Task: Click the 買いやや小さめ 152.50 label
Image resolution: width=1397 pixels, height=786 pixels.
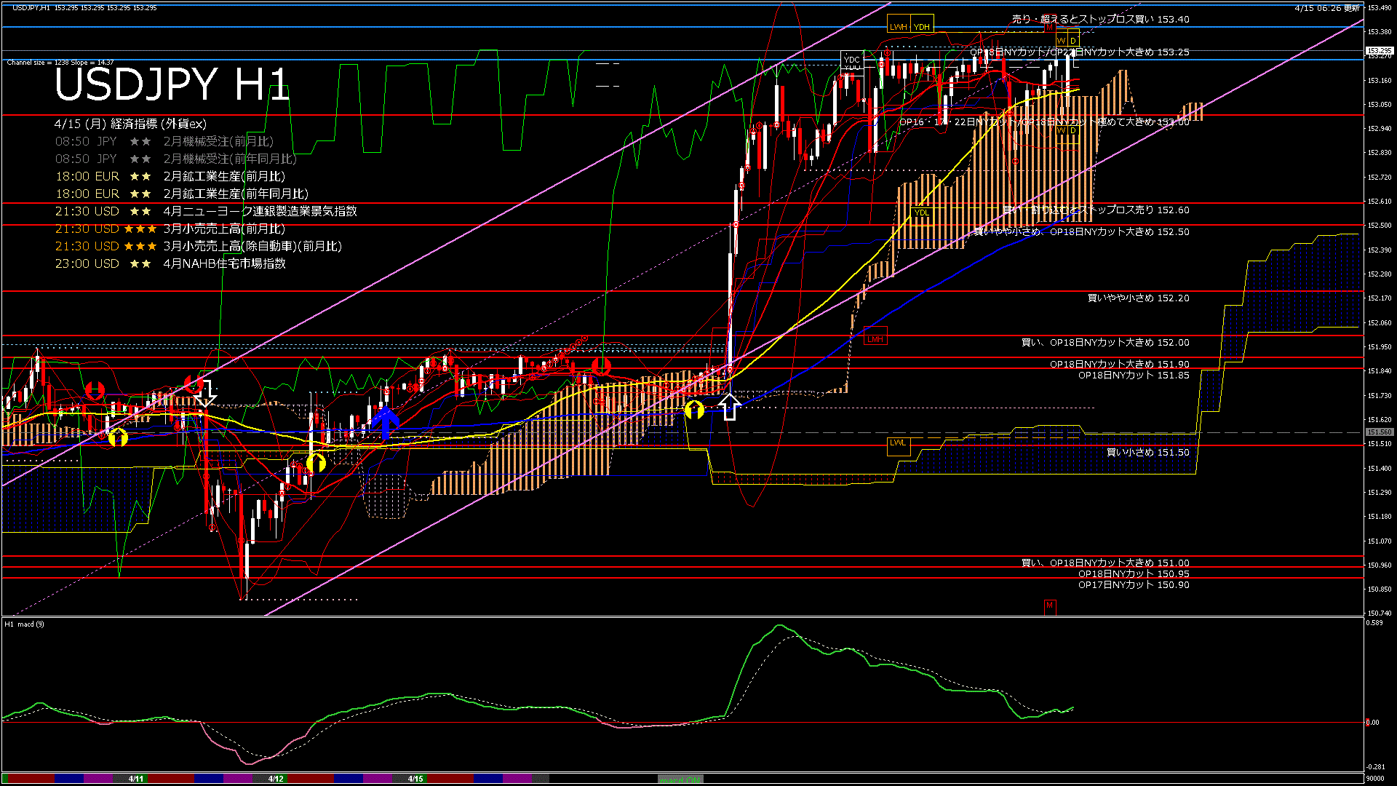Action: click(1081, 231)
